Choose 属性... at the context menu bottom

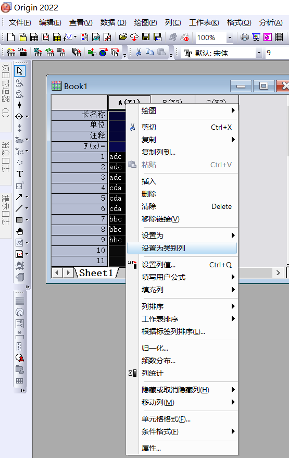pos(182,448)
